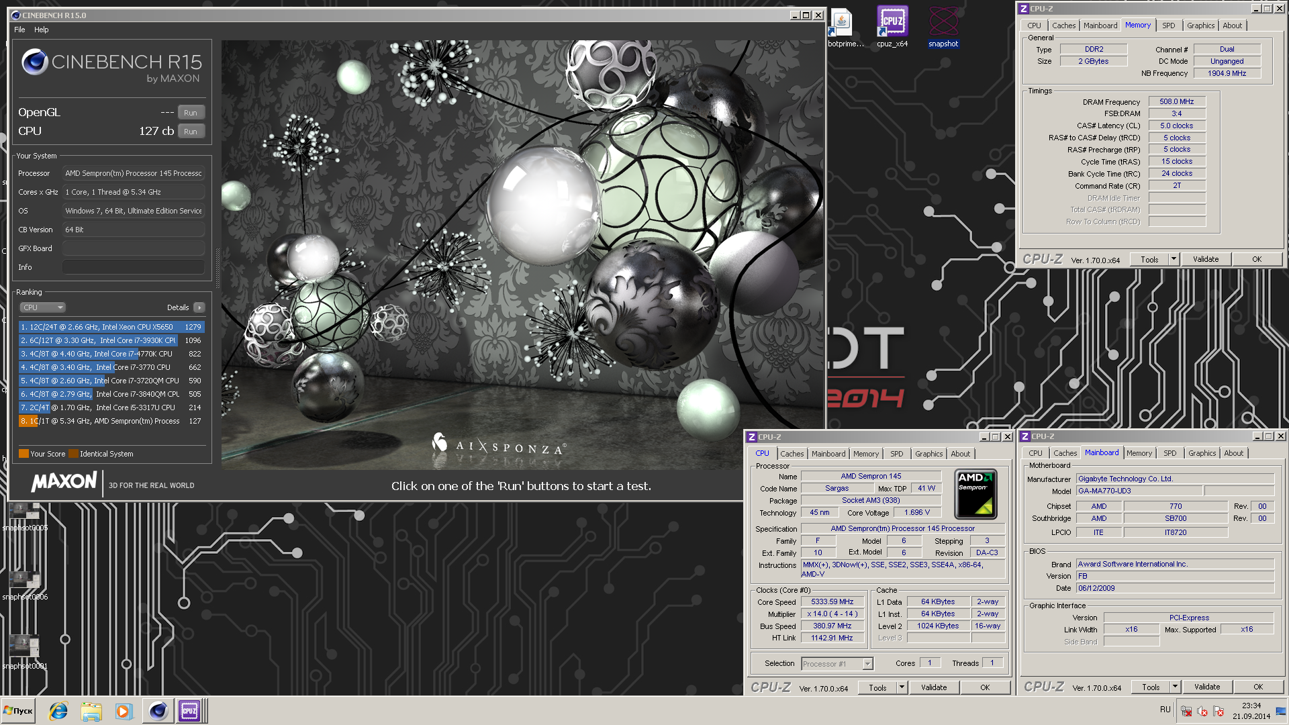The width and height of the screenshot is (1289, 725).
Task: Select ranking row Intel Core i7-3720QM
Action: pos(111,381)
